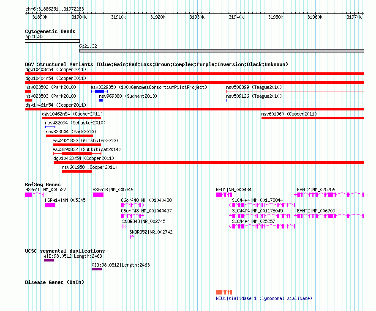Click the Cytogenetic Bands track title
Screen dimensions: 376x311
50,31
